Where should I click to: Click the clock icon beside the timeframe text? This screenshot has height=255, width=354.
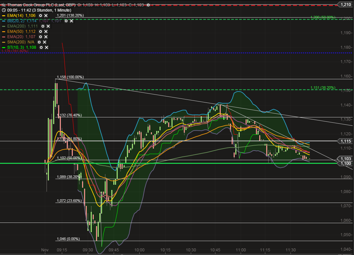4,10
